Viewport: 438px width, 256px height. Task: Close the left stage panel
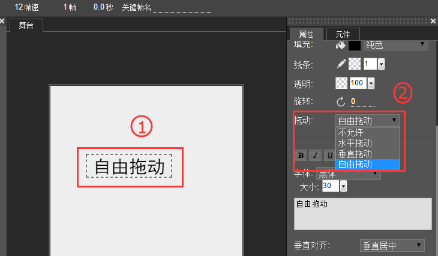2,21
